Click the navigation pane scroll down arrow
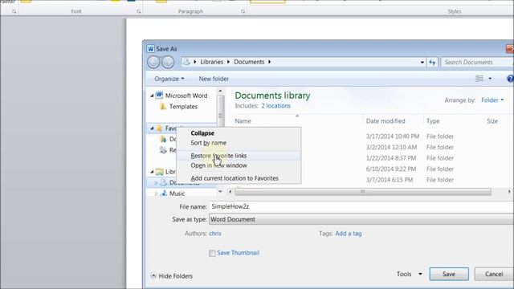Screen dimensions: 514x289 click(220, 192)
